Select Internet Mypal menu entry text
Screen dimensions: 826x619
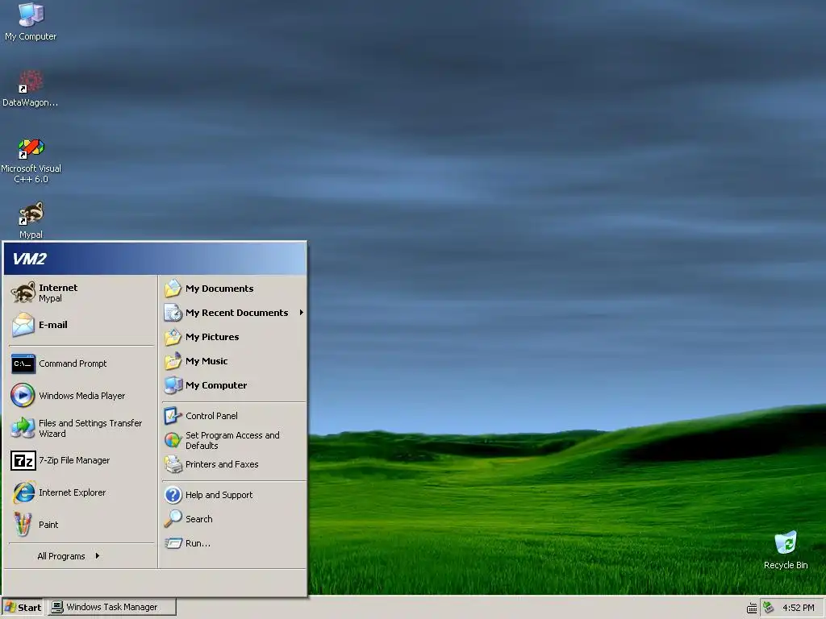pyautogui.click(x=58, y=293)
